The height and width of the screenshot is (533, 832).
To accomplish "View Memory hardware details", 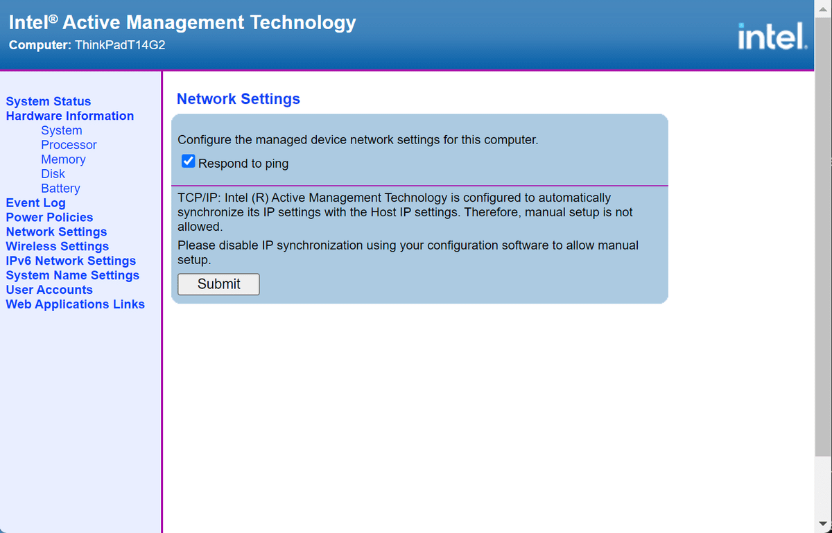I will click(63, 159).
